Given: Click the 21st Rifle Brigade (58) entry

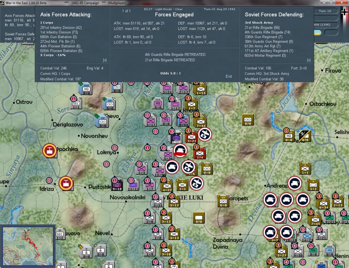Looking at the screenshot, I should [x=262, y=28].
